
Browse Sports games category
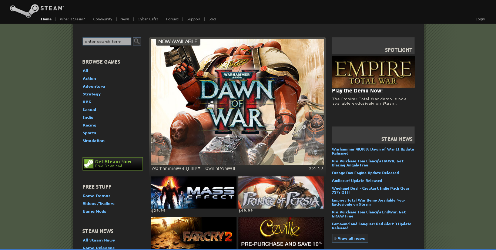point(89,133)
